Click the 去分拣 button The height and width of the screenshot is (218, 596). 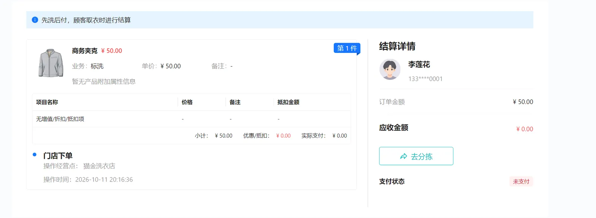[416, 156]
